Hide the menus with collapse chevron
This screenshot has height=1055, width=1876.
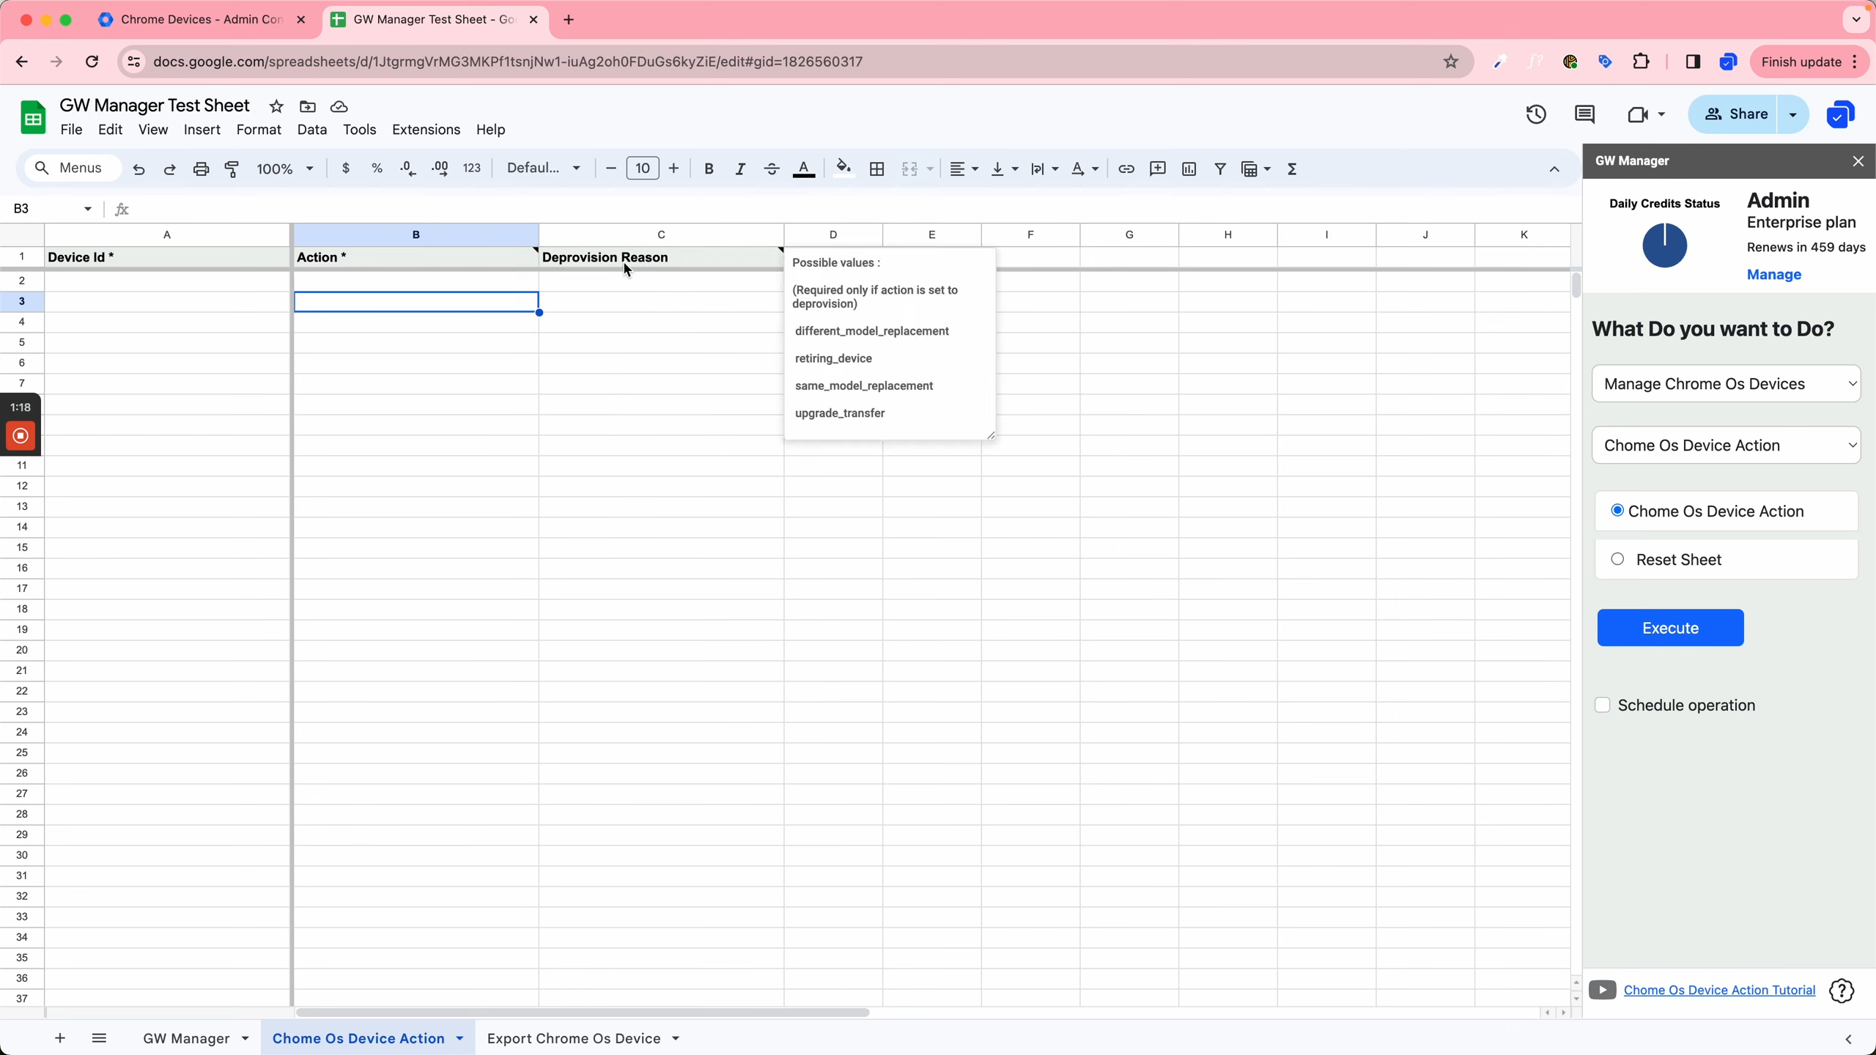click(1554, 169)
